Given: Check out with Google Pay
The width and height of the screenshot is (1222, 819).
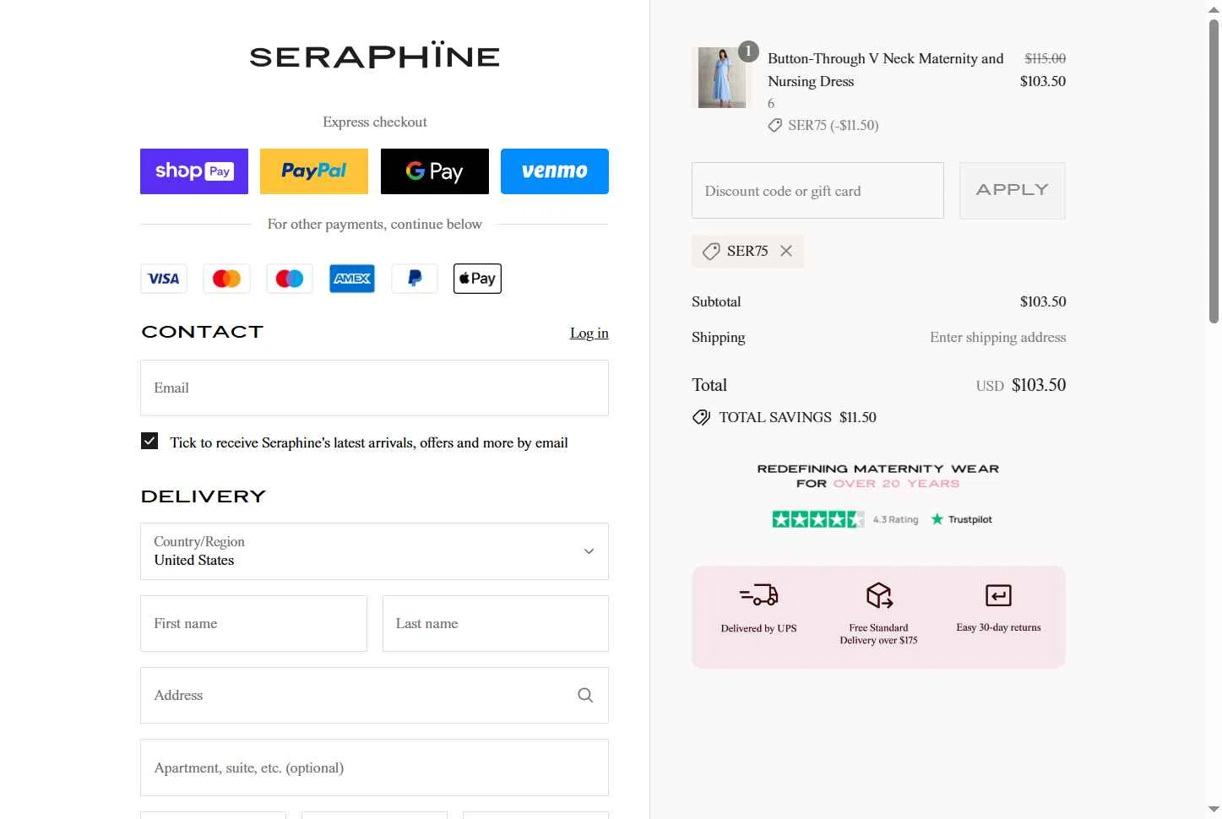Looking at the screenshot, I should tap(435, 171).
